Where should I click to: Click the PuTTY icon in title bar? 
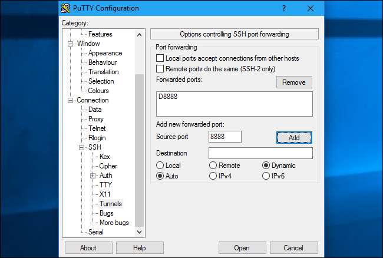pos(67,8)
